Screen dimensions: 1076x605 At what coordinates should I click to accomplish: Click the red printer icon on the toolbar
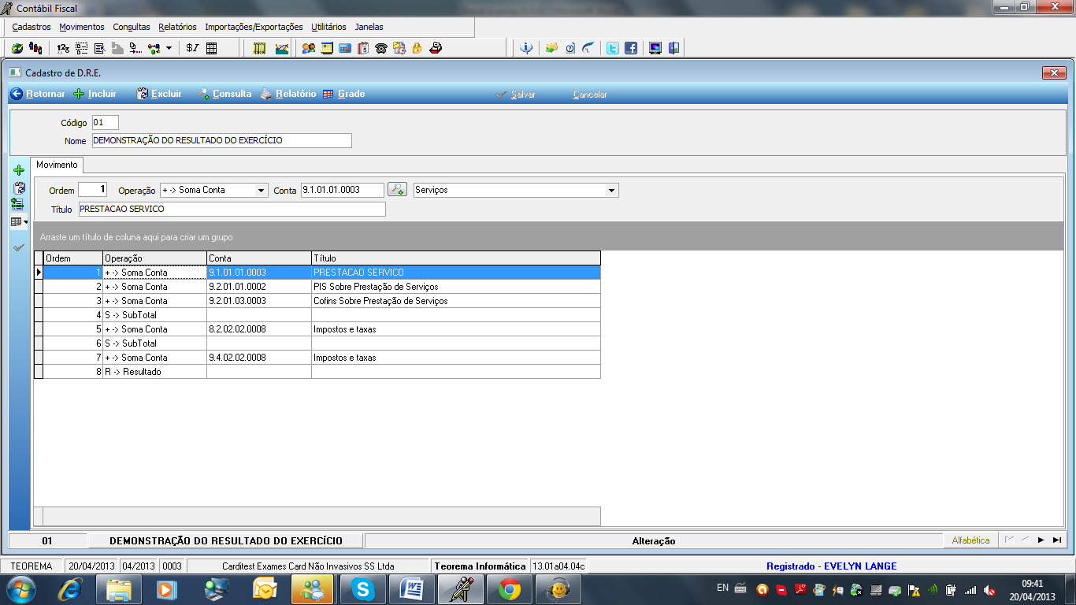(436, 48)
